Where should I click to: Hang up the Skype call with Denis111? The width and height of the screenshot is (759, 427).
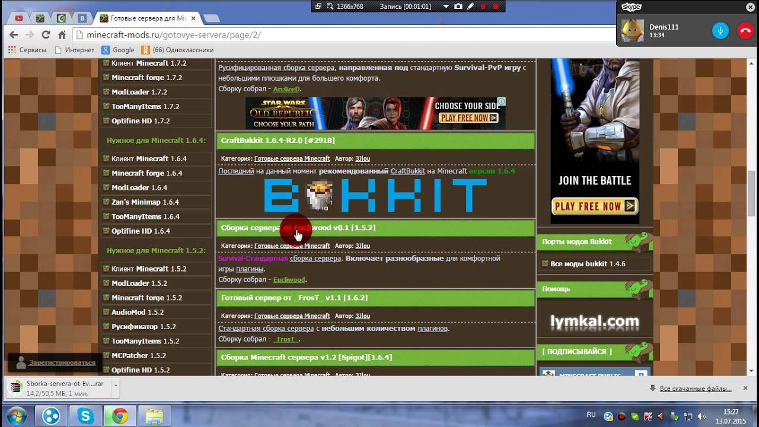(744, 31)
